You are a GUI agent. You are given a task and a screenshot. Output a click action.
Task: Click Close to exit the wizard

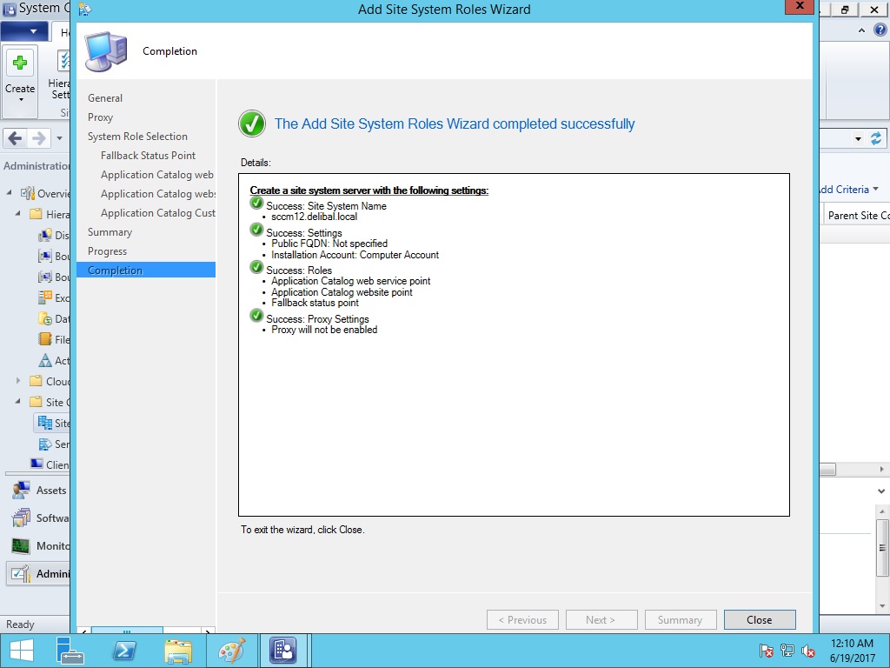[x=759, y=620]
